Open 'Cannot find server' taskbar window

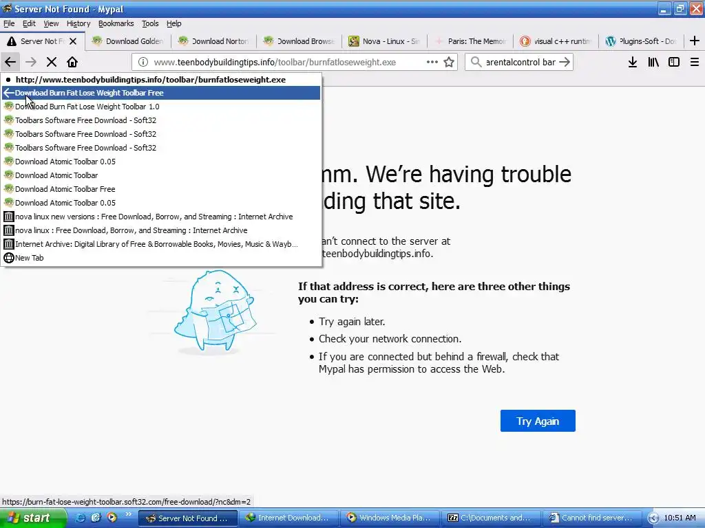tap(593, 518)
